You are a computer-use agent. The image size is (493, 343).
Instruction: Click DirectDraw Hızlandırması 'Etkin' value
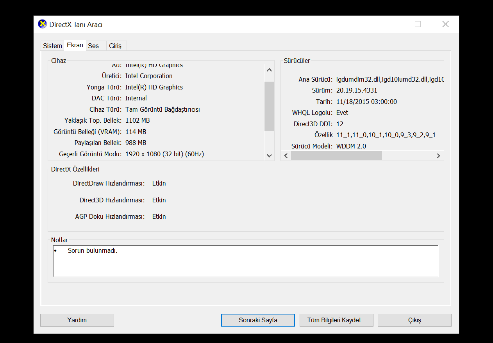[x=159, y=183]
